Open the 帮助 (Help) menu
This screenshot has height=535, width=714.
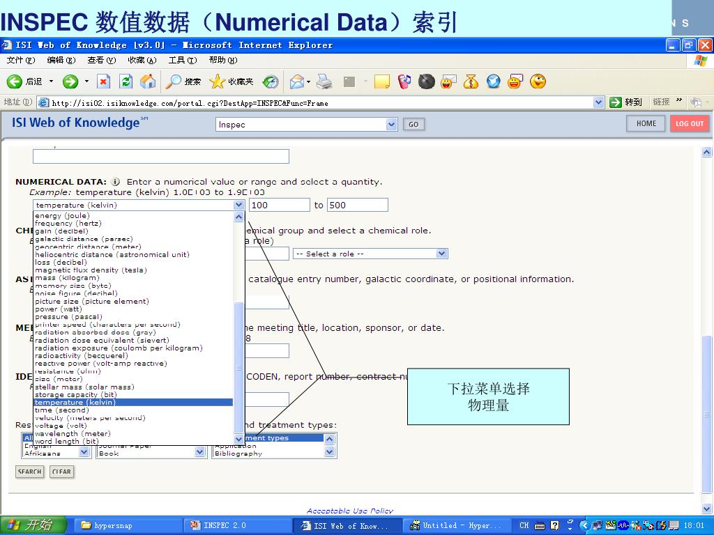coord(223,60)
